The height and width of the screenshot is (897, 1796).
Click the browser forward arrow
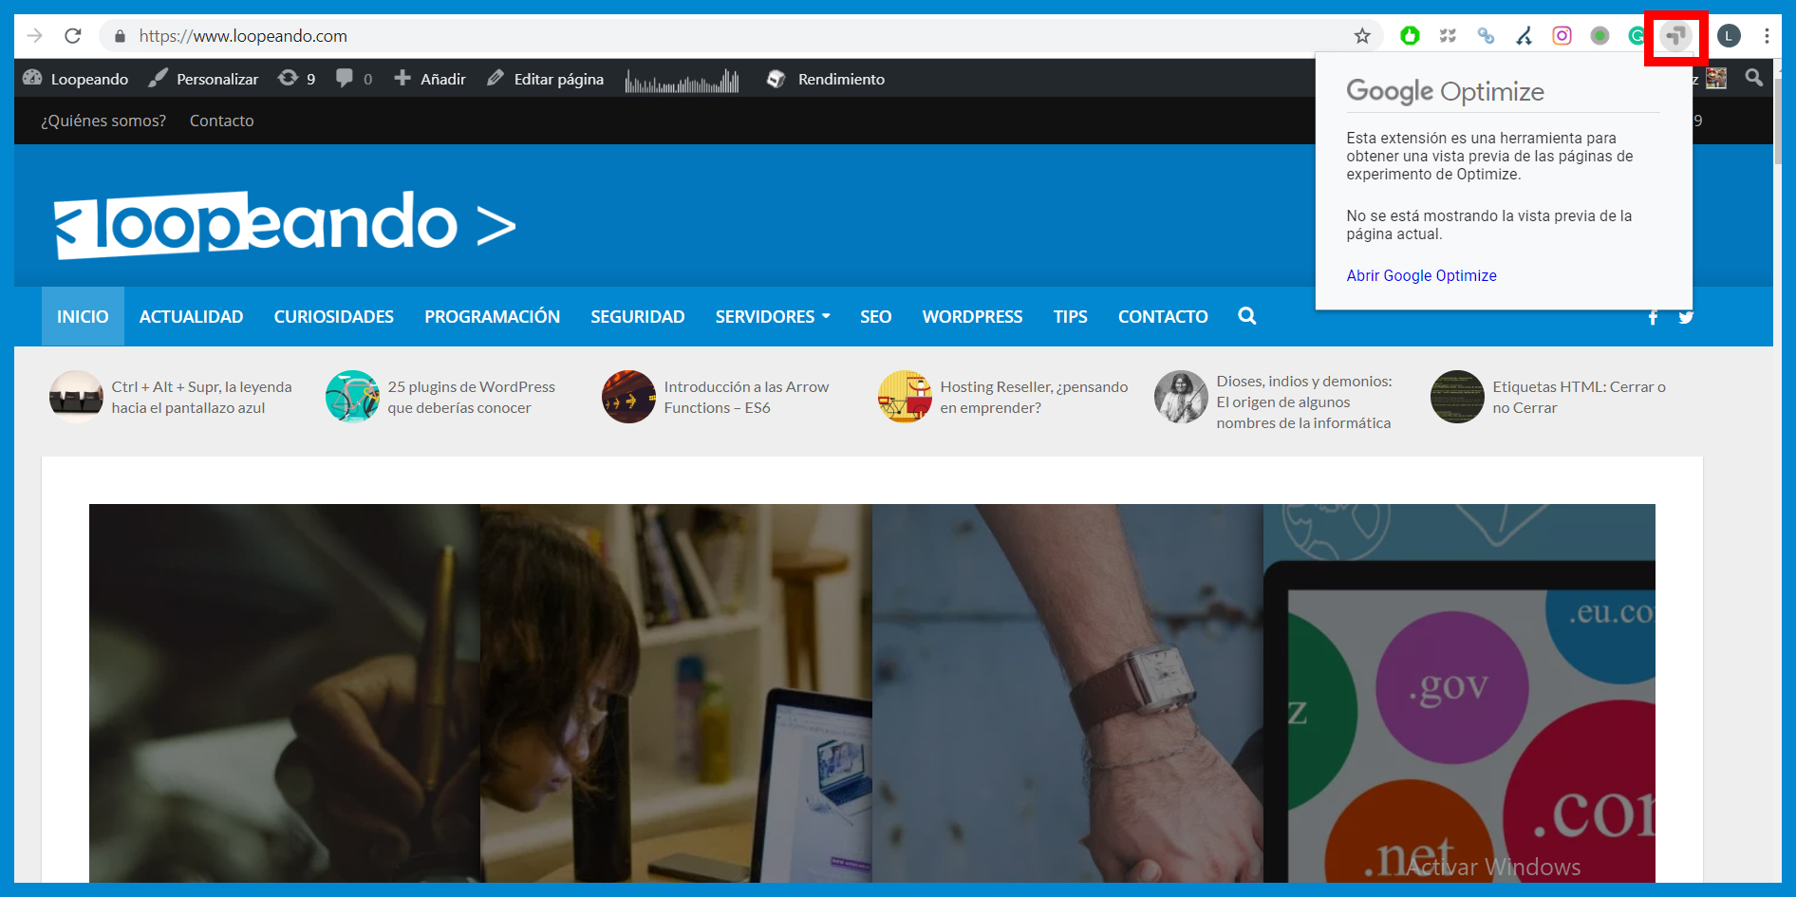35,36
